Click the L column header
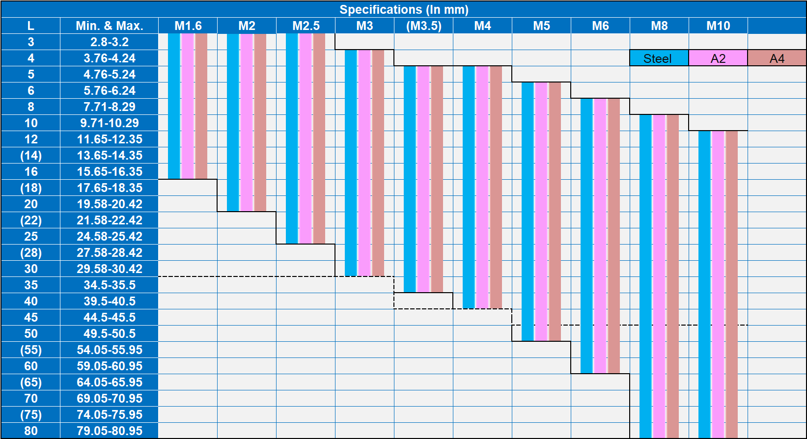 click(x=30, y=26)
